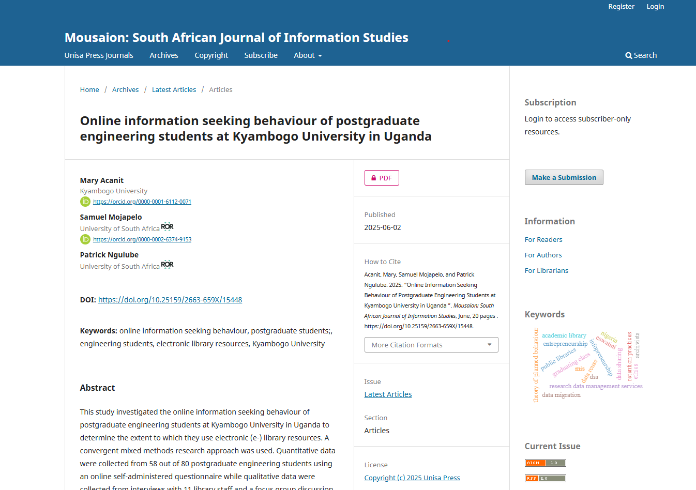Image resolution: width=696 pixels, height=490 pixels.
Task: Click the ROR icon beside Patrick Ngulube's affiliation
Action: (x=167, y=265)
